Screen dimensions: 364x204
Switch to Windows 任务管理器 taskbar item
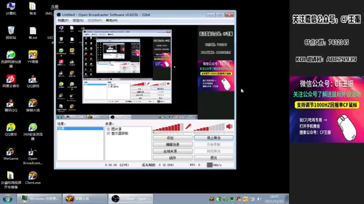tap(39, 199)
